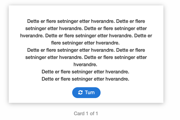Image resolution: width=180 pixels, height=120 pixels.
Task: Click the fifth line, the second paragraph's start
Action: pyautogui.click(x=86, y=50)
